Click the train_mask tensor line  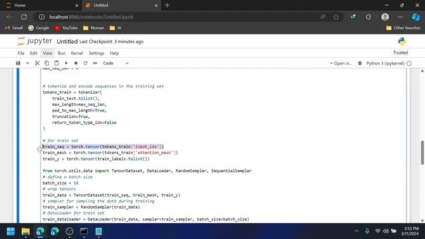tap(110, 153)
